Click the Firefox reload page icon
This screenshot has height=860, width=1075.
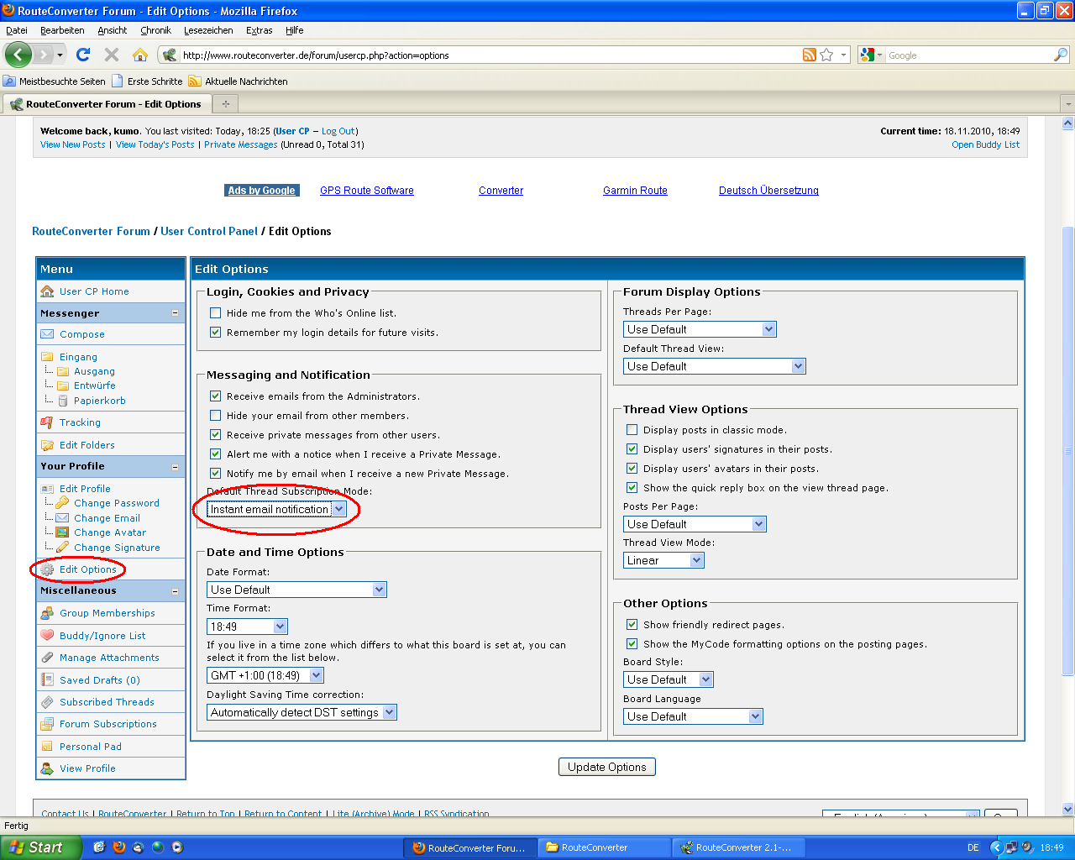tap(82, 55)
